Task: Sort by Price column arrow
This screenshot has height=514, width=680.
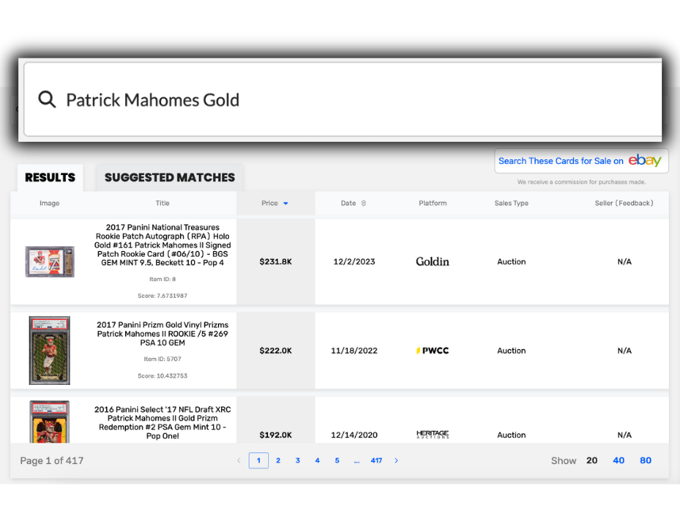Action: [x=286, y=204]
